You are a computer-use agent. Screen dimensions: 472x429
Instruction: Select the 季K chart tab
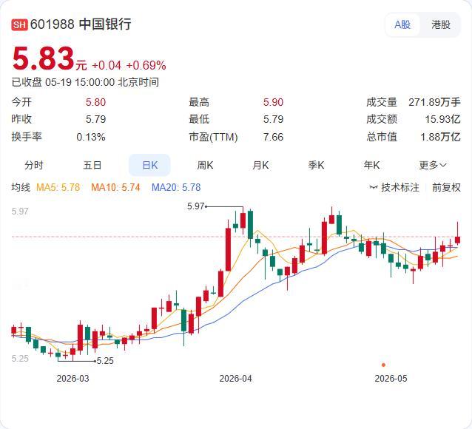(316, 165)
